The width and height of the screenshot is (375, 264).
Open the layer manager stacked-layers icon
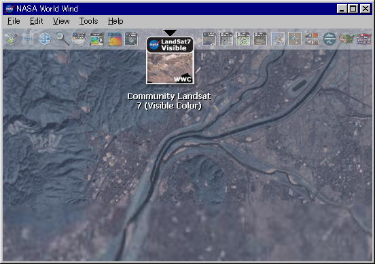point(11,39)
